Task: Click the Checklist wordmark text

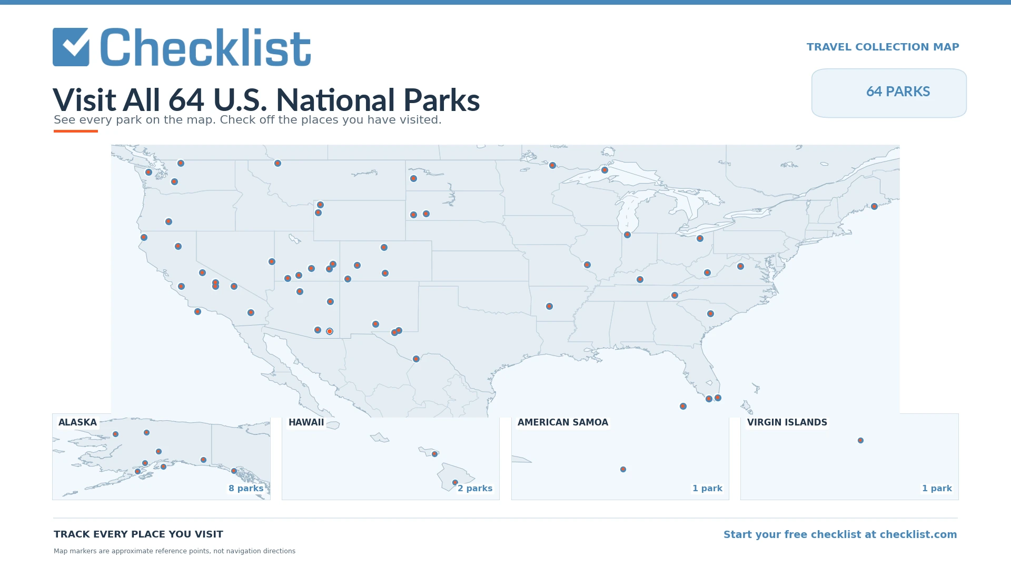Action: pos(205,47)
